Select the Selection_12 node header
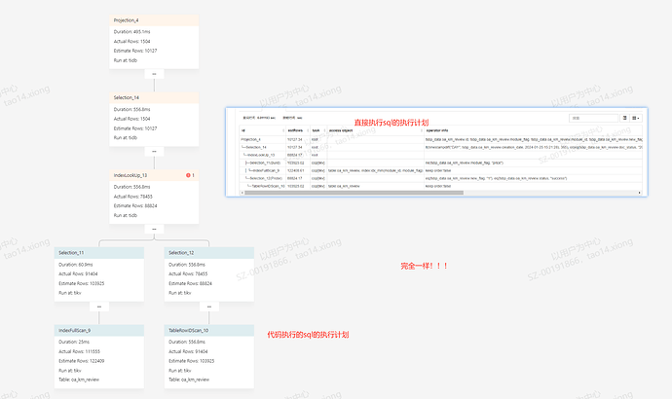The height and width of the screenshot is (399, 672). coord(209,253)
